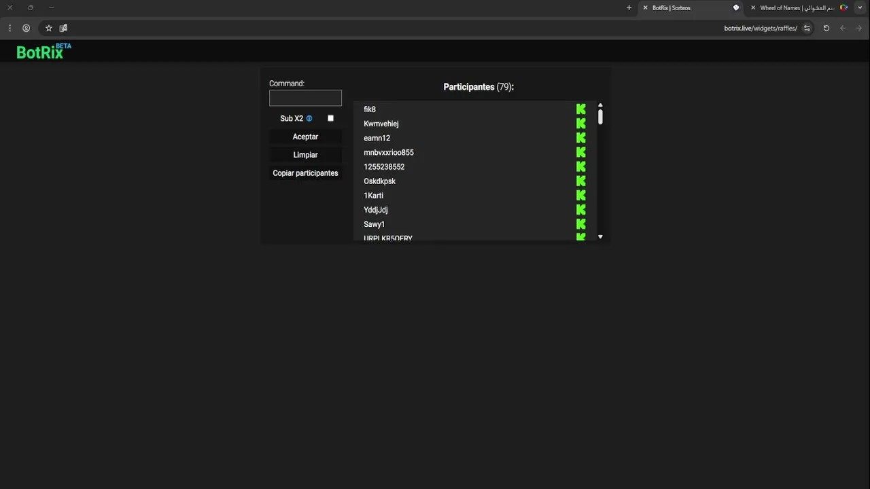870x489 pixels.
Task: Click the translate page icon
Action: (63, 28)
